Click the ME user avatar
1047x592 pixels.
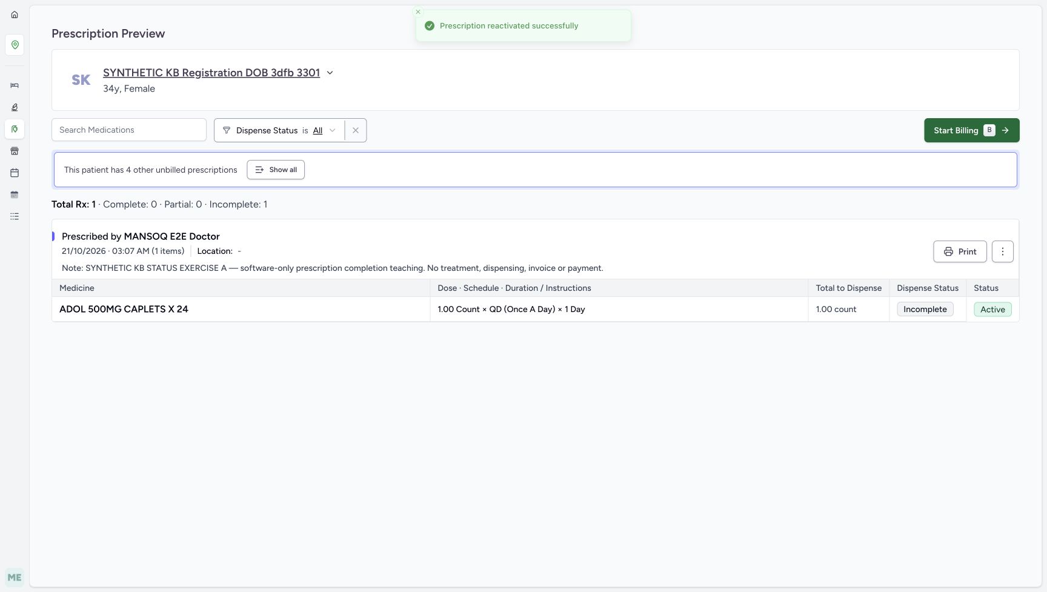coord(15,577)
